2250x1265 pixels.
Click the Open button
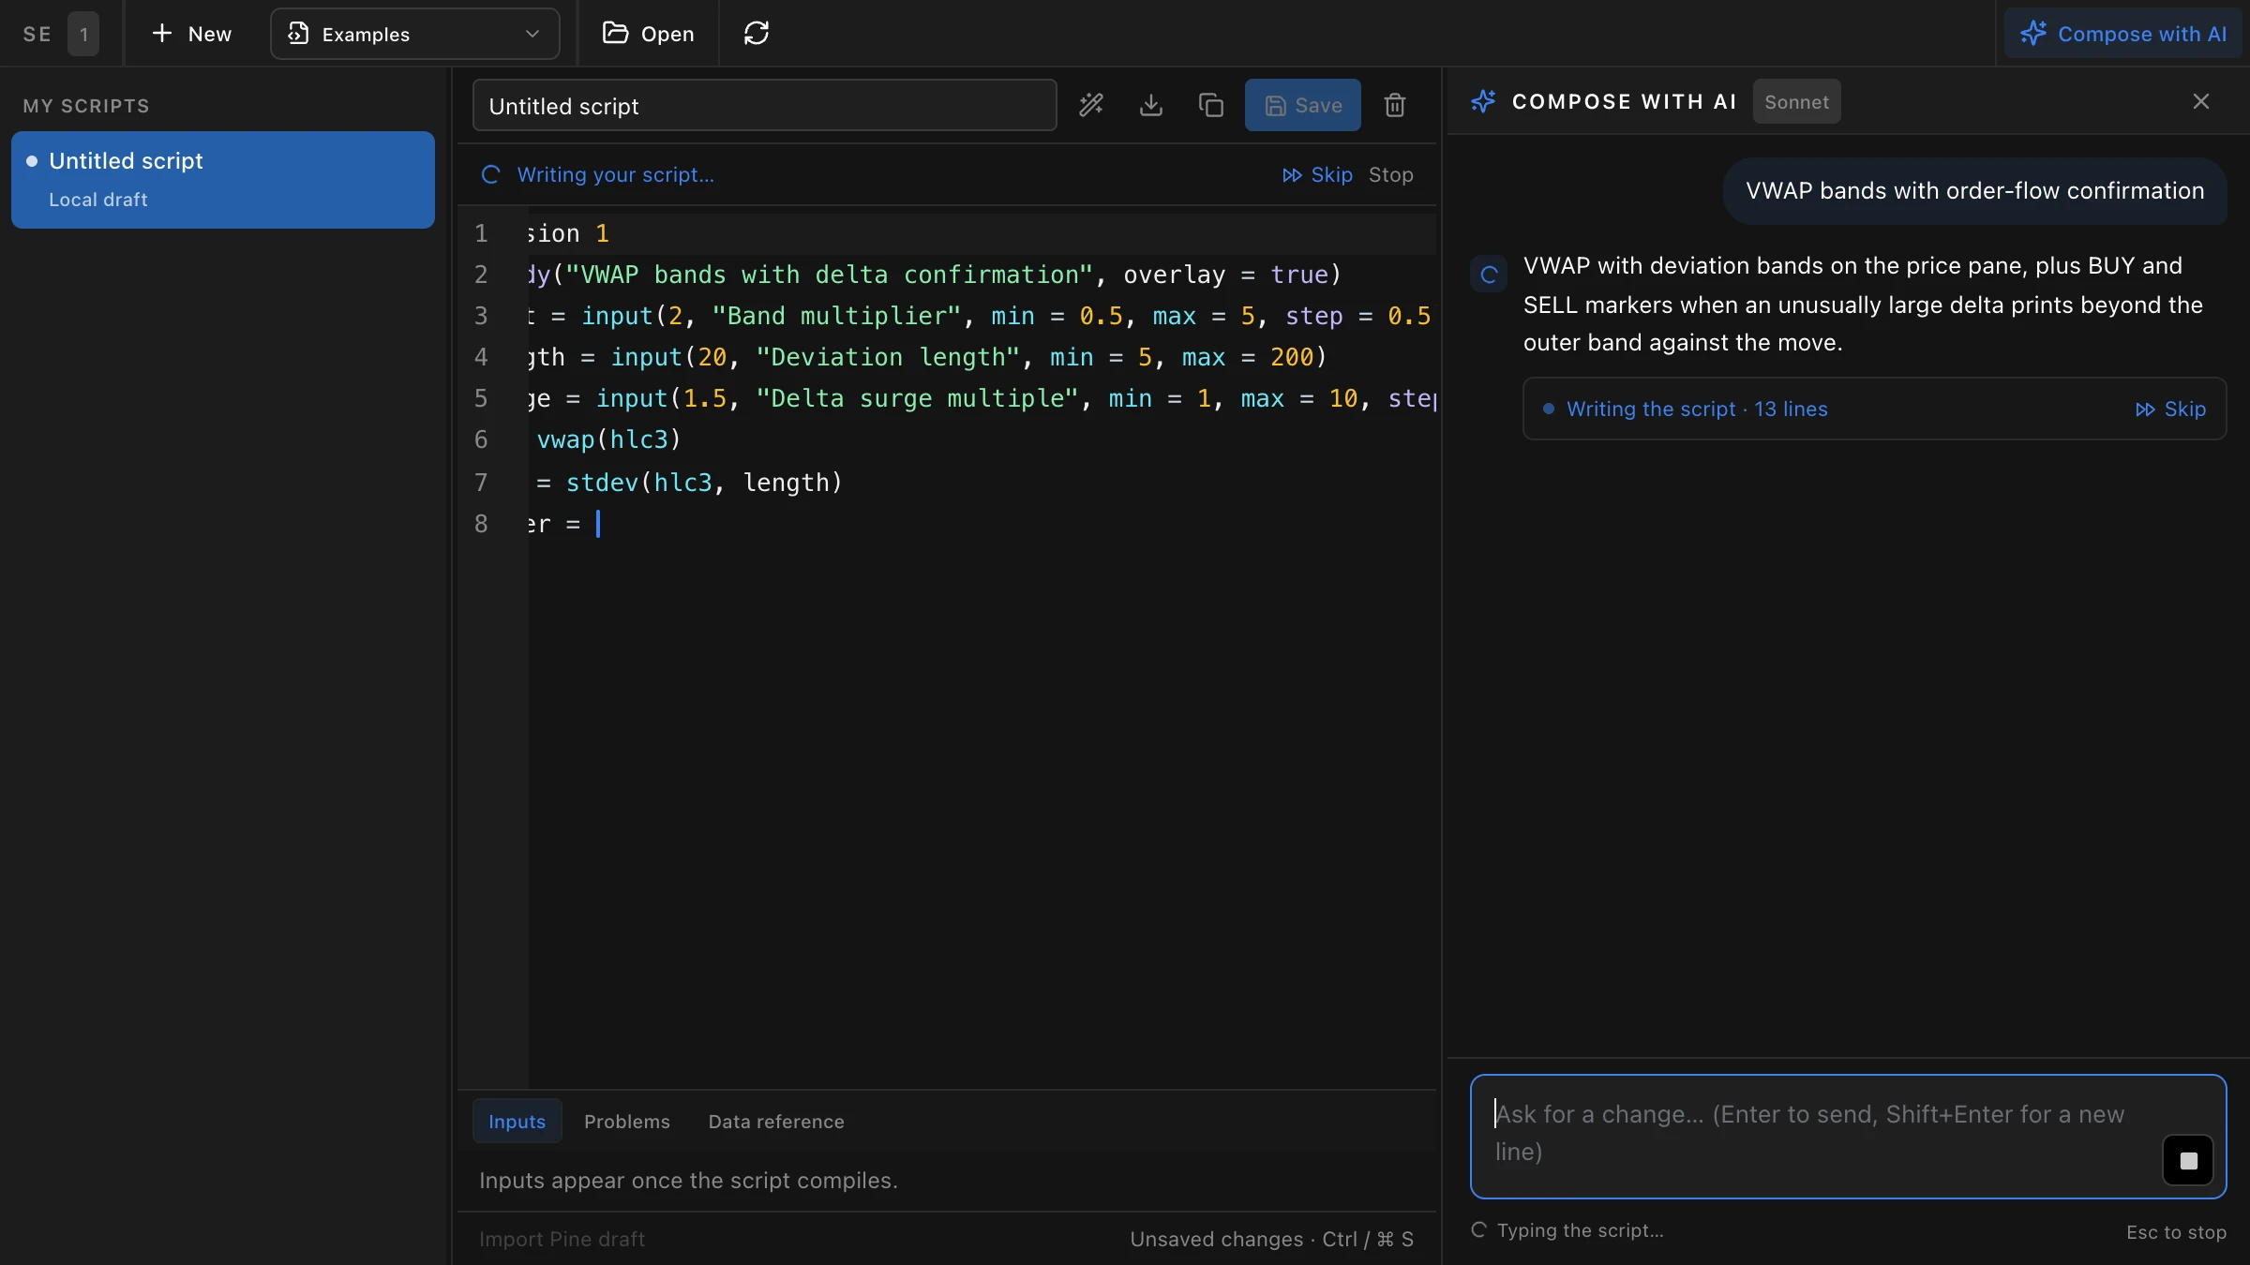(x=648, y=34)
